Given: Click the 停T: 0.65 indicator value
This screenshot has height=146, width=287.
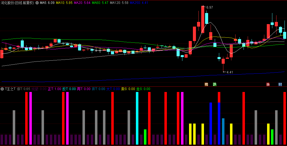Looking at the screenshot, I should 24,89.
